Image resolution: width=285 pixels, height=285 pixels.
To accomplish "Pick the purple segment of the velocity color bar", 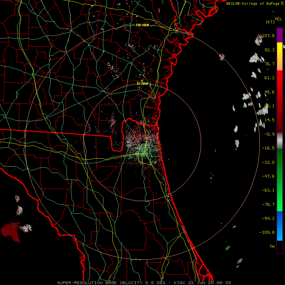I will tap(280, 35).
